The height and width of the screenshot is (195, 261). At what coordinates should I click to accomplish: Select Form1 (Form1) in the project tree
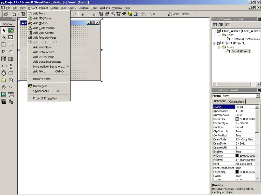click(x=241, y=51)
